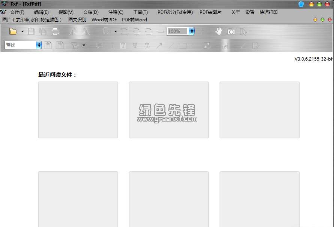Click the 100% zoom field
Screen dimensions: 334x227
pos(178,31)
